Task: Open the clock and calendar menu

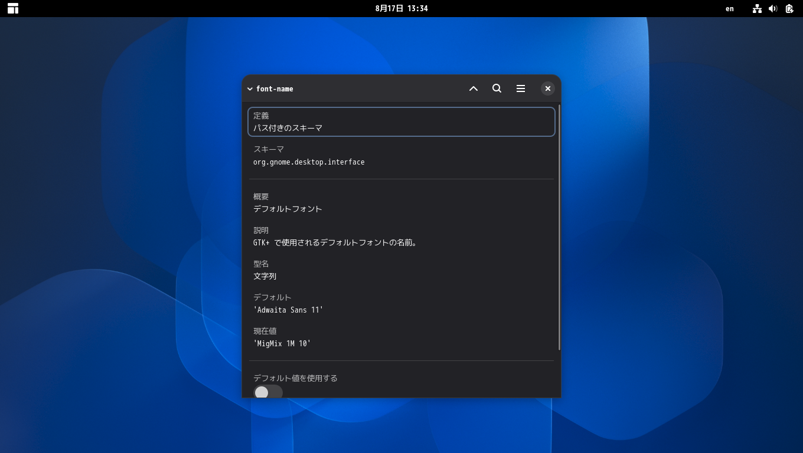Action: click(401, 8)
